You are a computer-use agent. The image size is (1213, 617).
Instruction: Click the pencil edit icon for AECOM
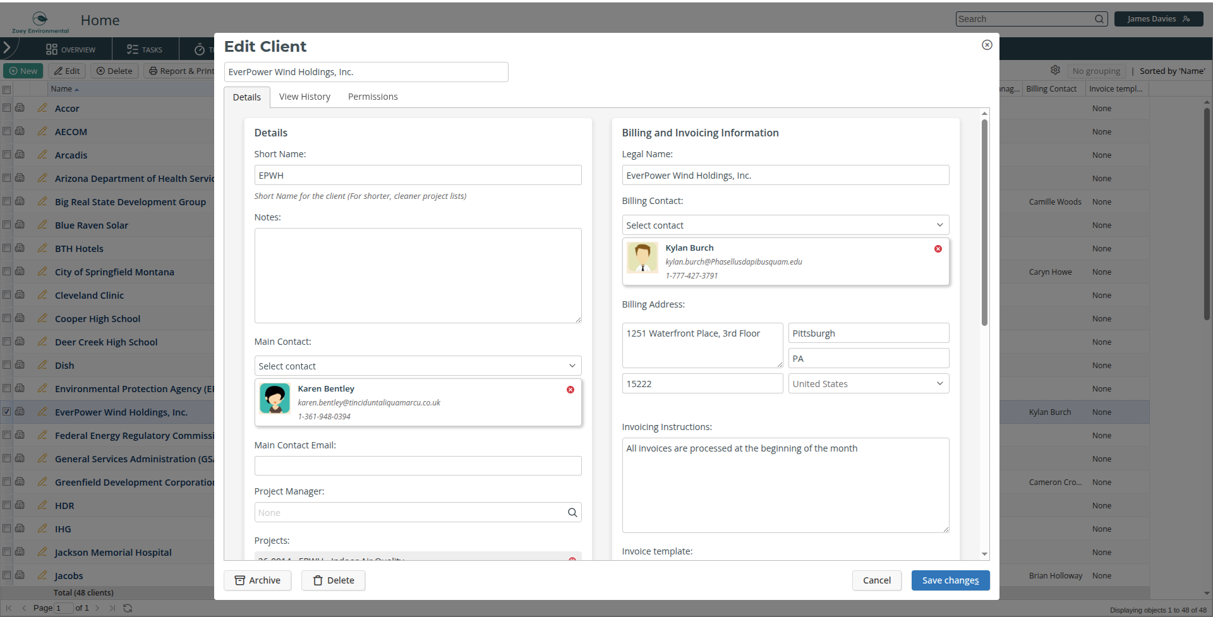[x=42, y=131]
